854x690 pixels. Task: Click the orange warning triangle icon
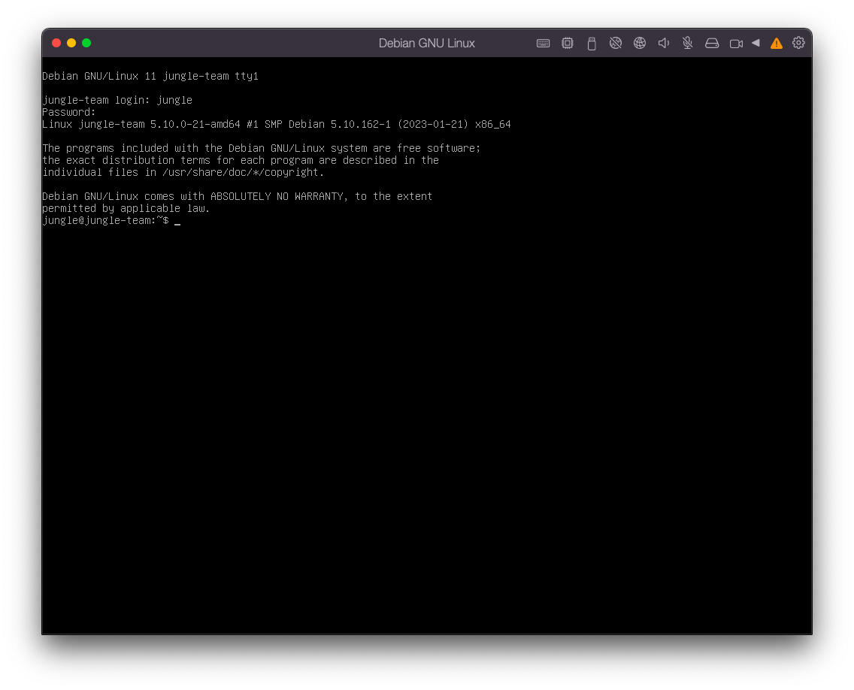(x=777, y=44)
